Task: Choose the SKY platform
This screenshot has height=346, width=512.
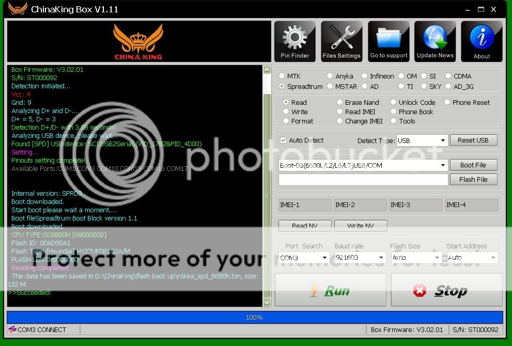Action: [424, 86]
